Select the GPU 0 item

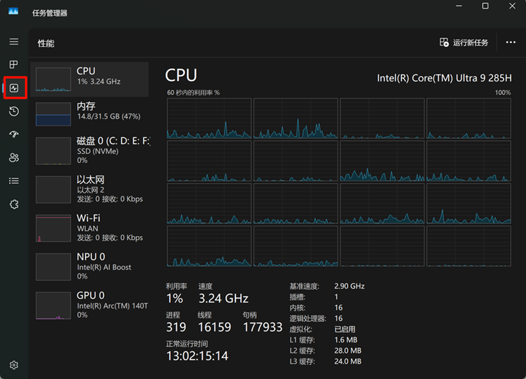[x=89, y=305]
